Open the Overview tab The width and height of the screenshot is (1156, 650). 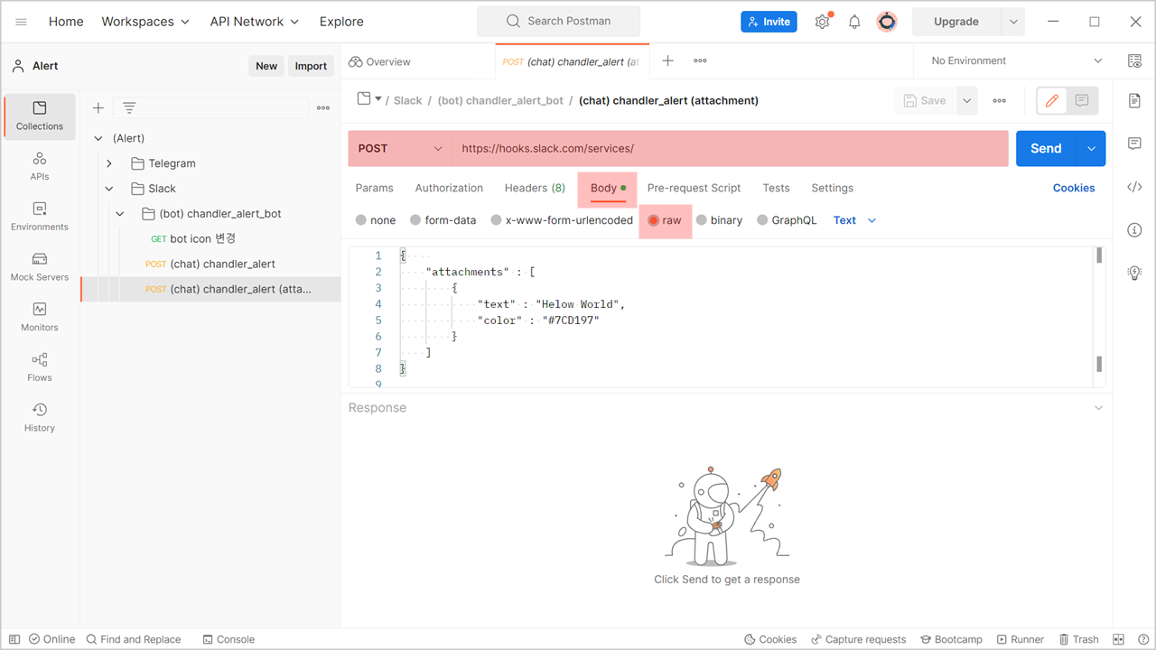[x=379, y=61]
